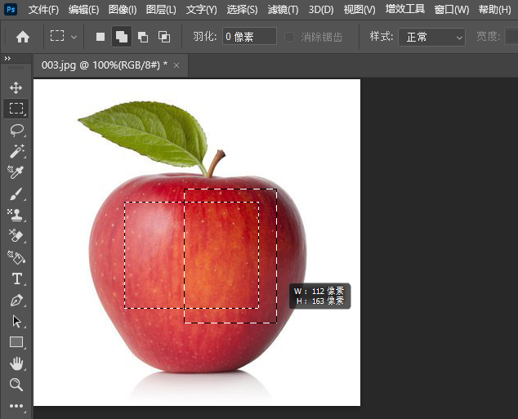The image size is (518, 419).
Task: Open the 图像(I) menu
Action: point(123,10)
